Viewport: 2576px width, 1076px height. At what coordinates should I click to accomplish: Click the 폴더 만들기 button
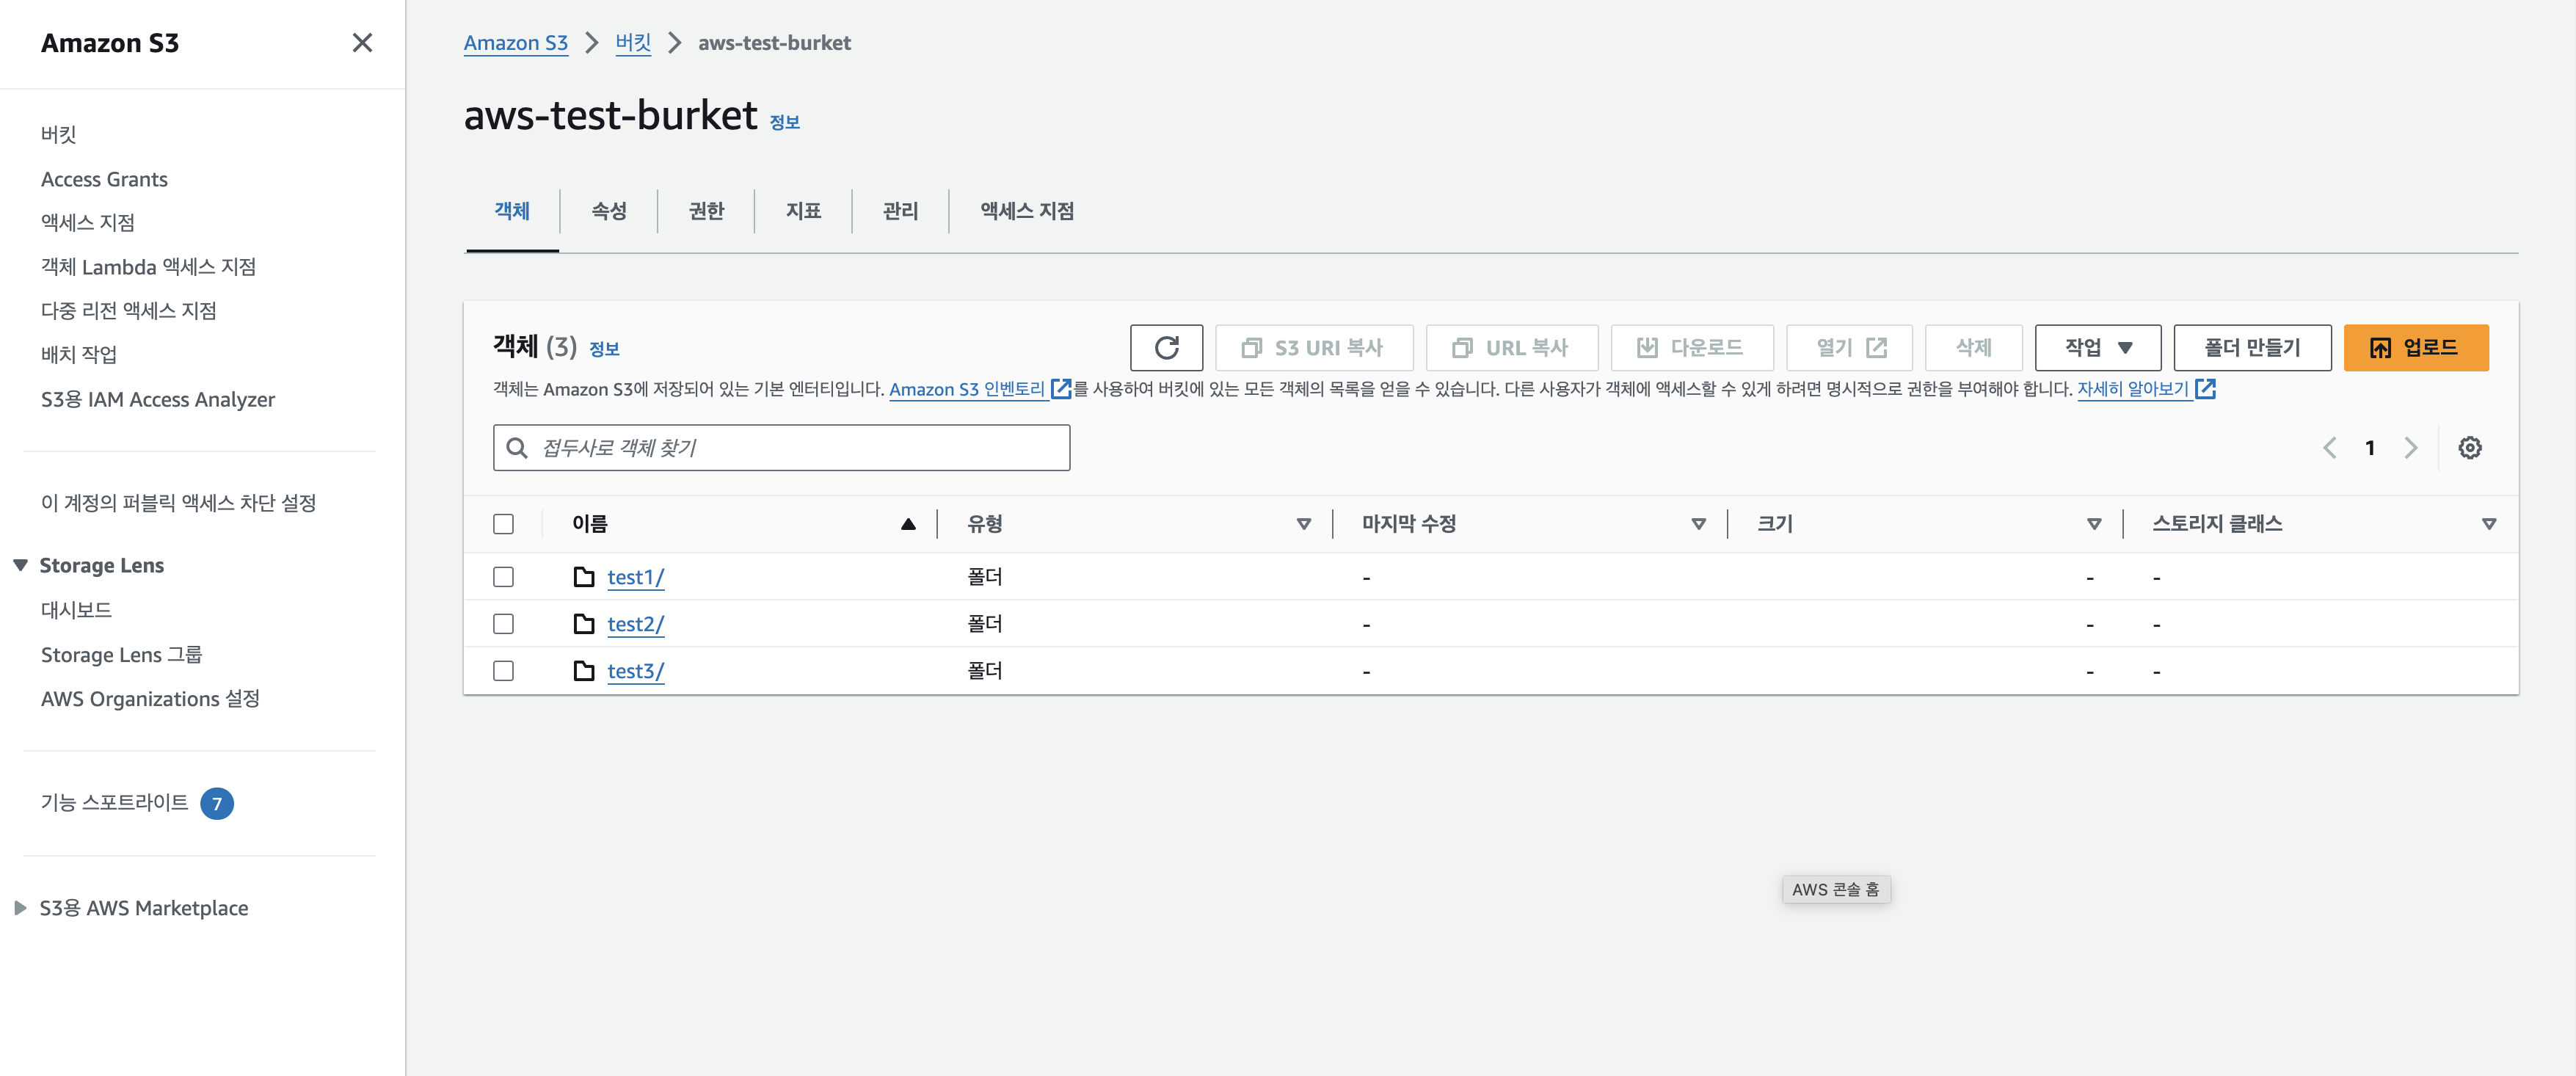pos(2251,347)
